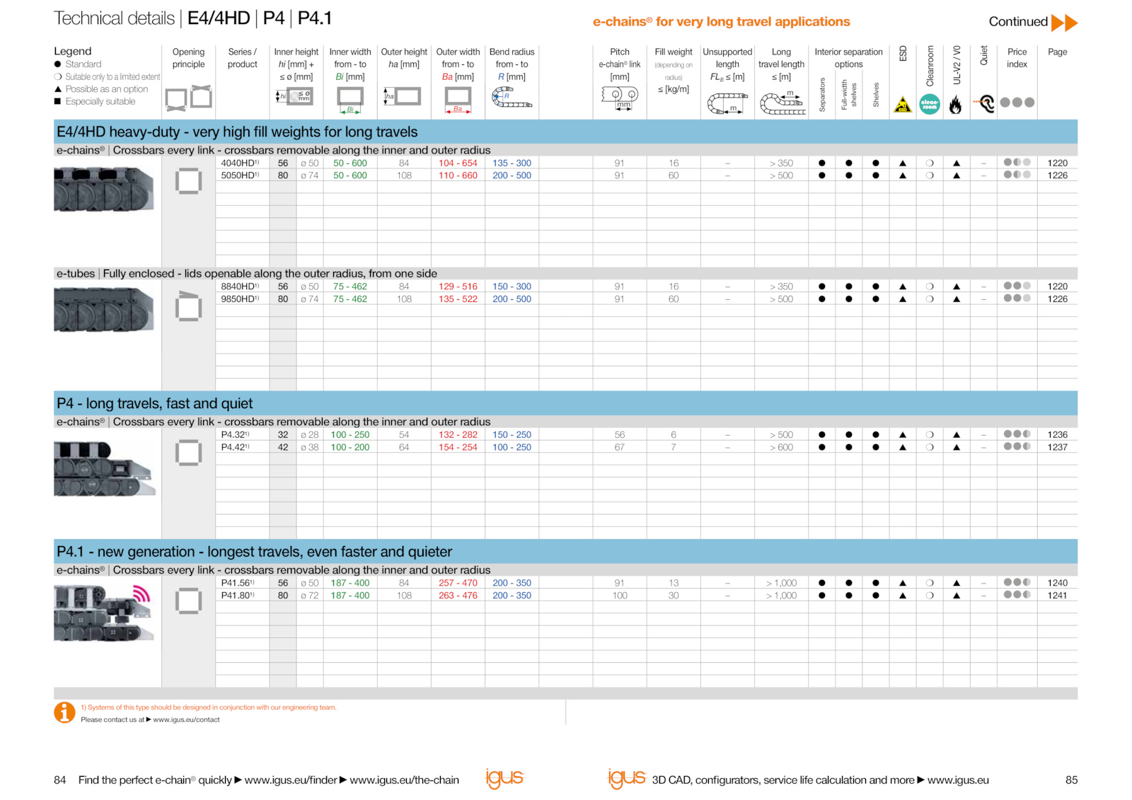Screen dimensions: 1132x800
Task: Click the bend radius R chain icon
Action: [x=511, y=98]
